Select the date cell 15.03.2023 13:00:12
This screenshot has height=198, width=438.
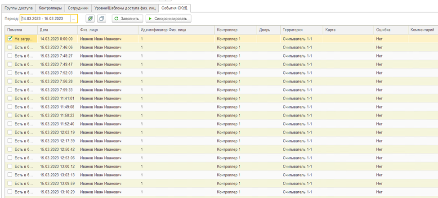pyautogui.click(x=57, y=166)
